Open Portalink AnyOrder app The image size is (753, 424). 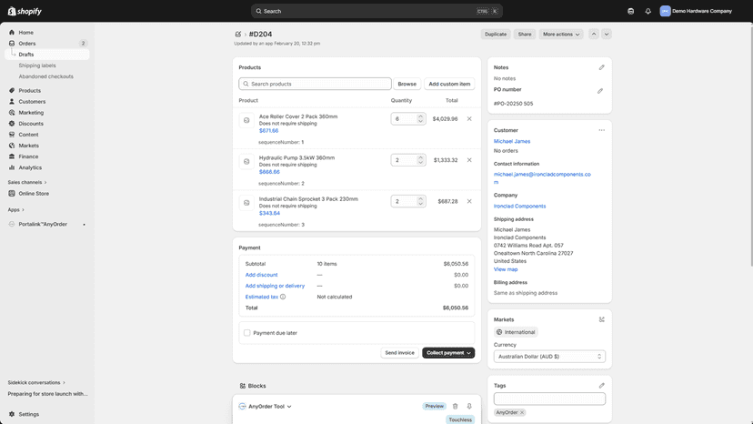[43, 224]
